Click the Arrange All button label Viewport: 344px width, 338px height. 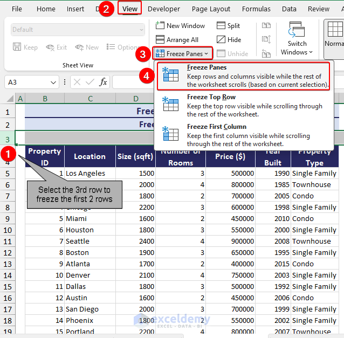coord(182,40)
